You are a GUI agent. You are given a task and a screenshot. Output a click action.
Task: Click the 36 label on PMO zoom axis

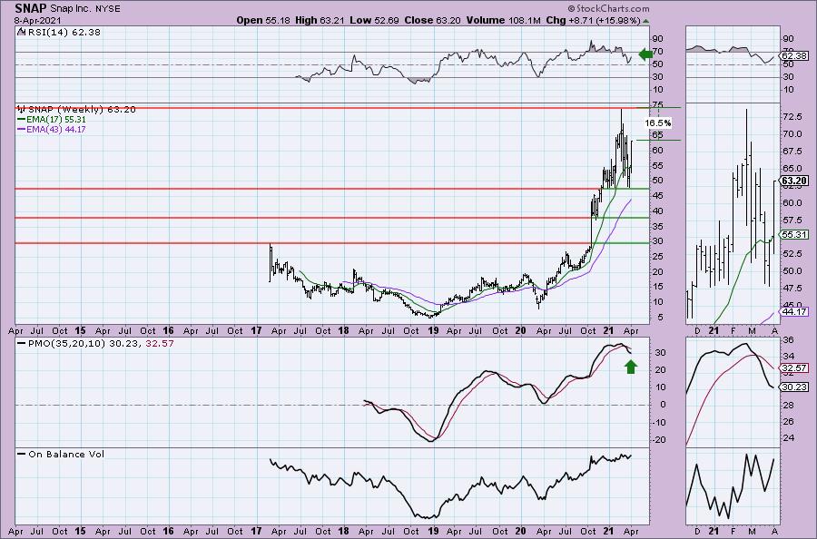point(788,340)
